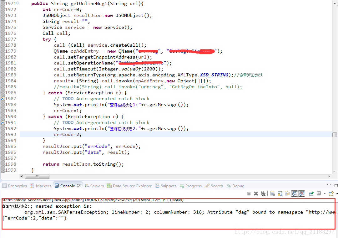Open the Data Source Explorer tab
338x238 pixels.
pos(129,186)
